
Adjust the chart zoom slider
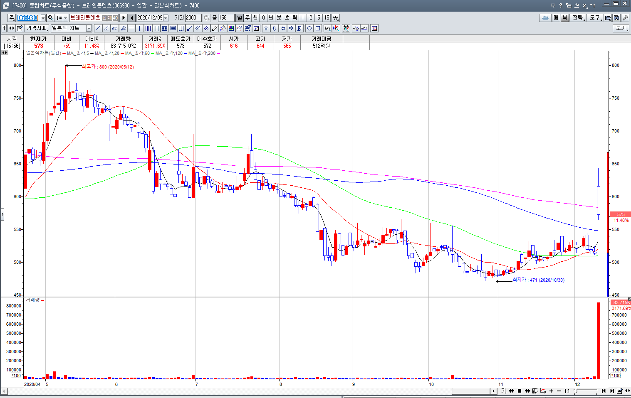(x=576, y=391)
